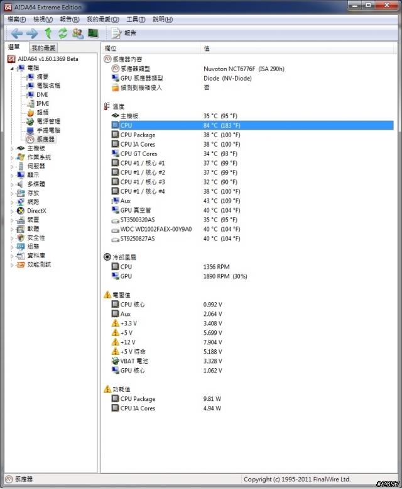Click the drive icon for ST3500320AS
402x489 pixels.
(x=115, y=220)
